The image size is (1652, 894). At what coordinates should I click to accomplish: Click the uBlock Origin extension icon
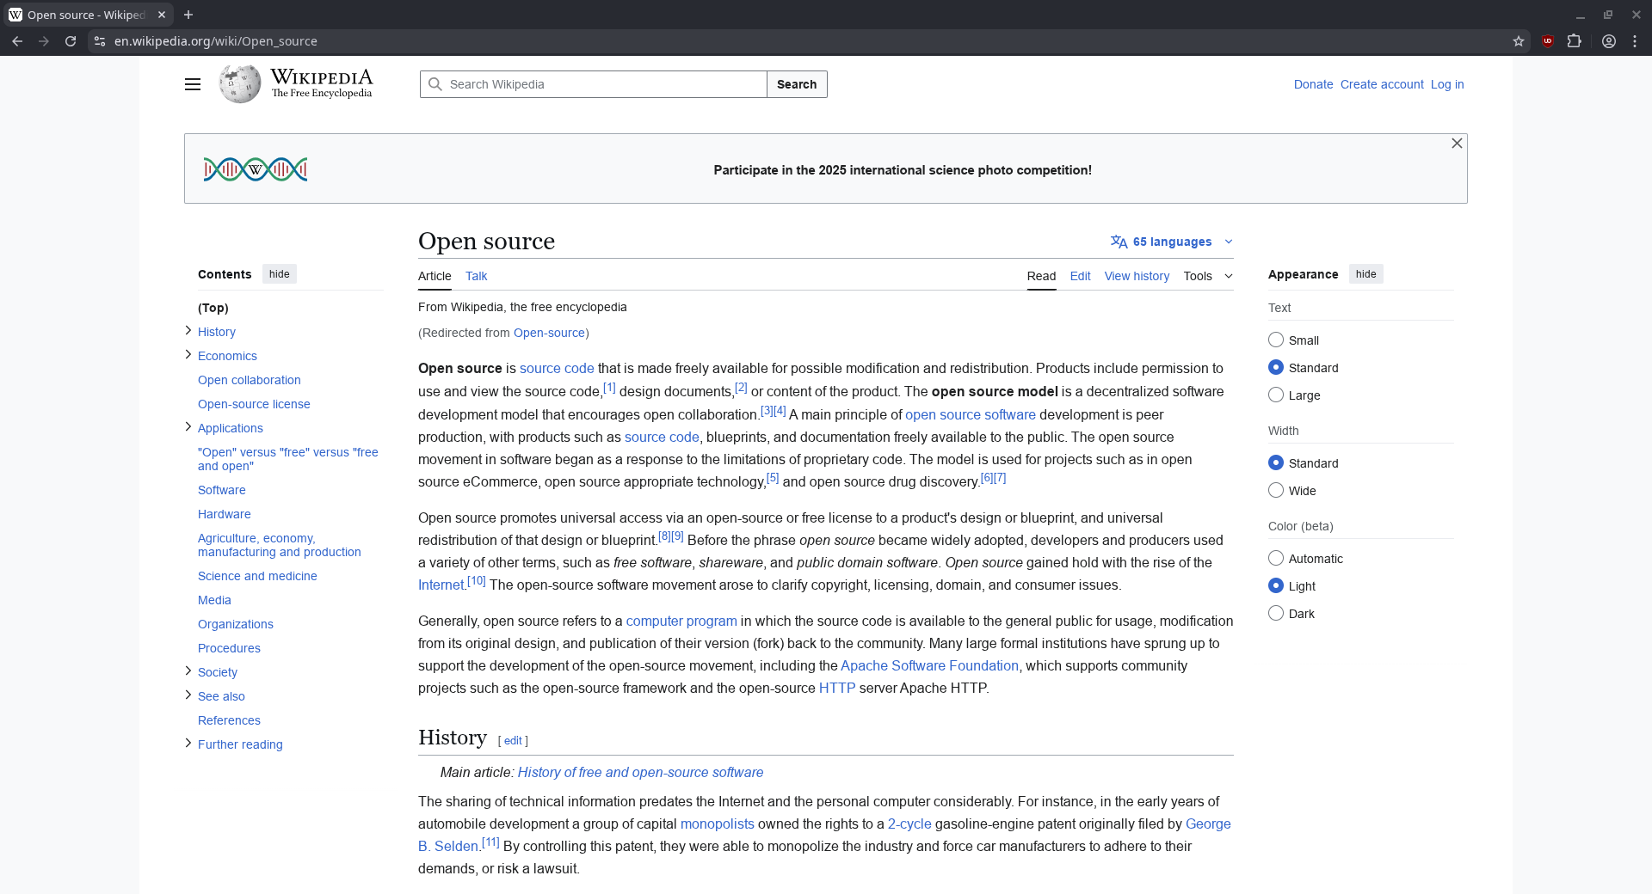pos(1548,41)
